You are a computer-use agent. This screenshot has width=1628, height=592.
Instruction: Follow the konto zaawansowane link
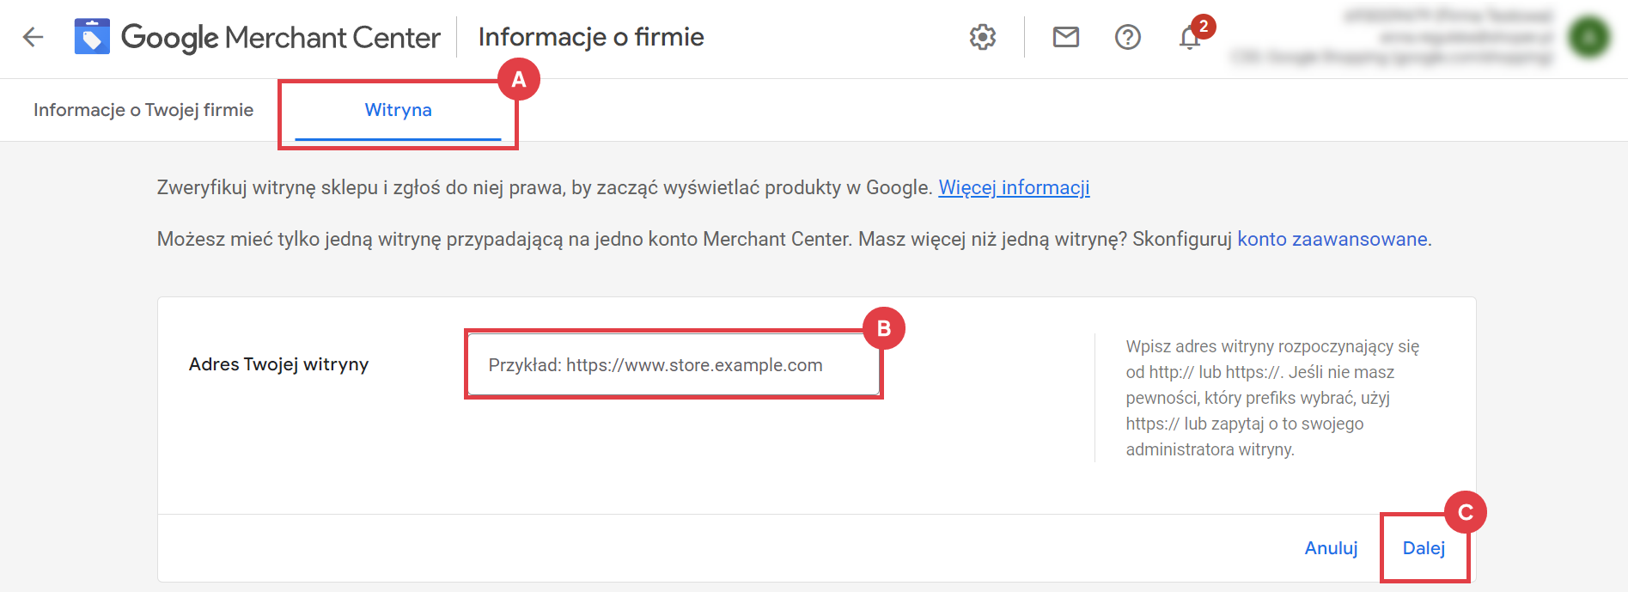[1332, 239]
